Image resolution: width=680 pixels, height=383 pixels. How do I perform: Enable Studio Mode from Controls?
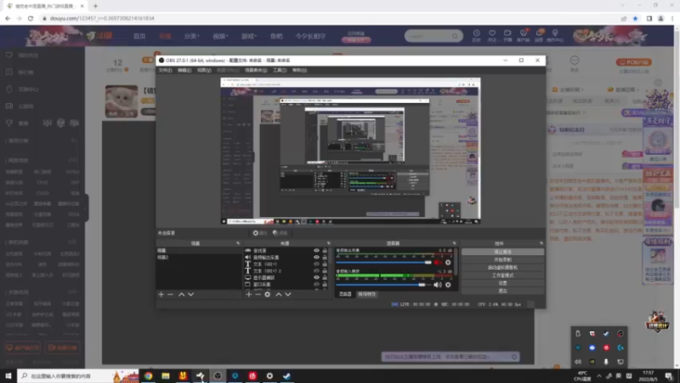(502, 275)
